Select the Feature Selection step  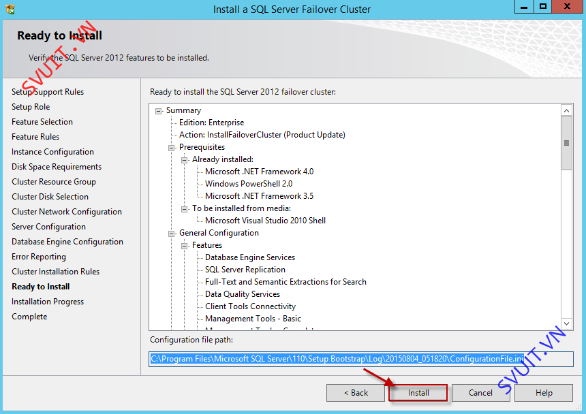[42, 122]
